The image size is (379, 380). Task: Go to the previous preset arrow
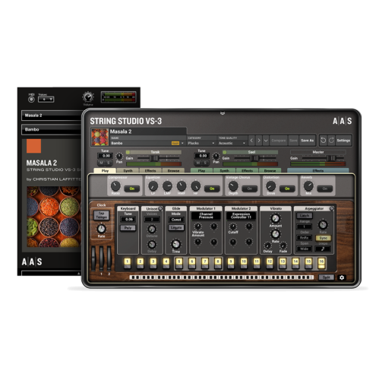coord(251,141)
